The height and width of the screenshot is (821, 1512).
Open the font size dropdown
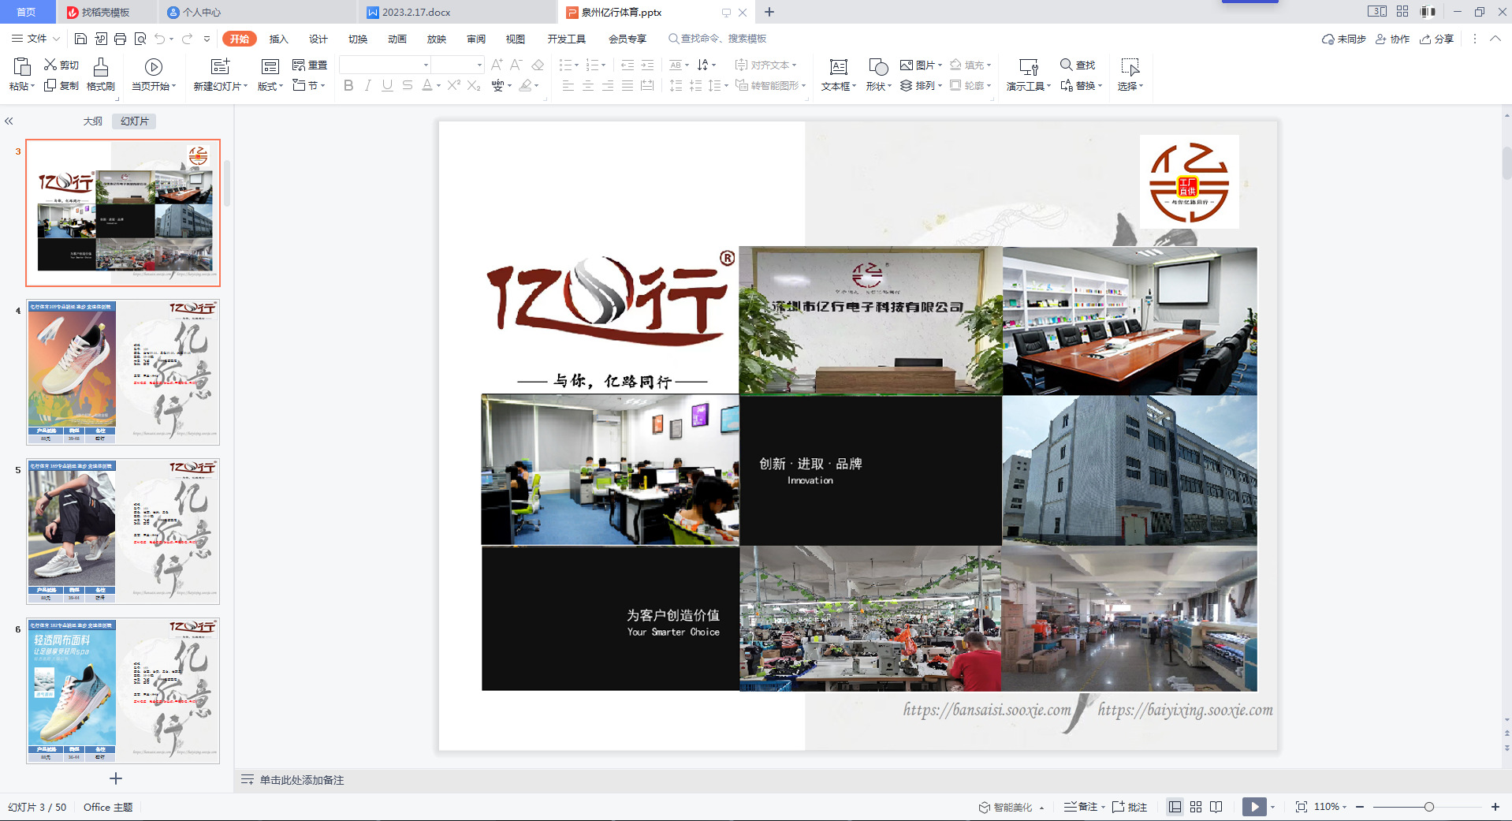479,65
